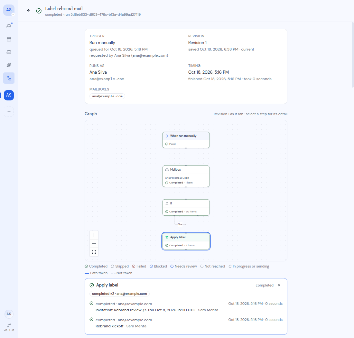Expand the workspace switcher chevron under top AS
This screenshot has height=338, width=354.
[x=13, y=14]
